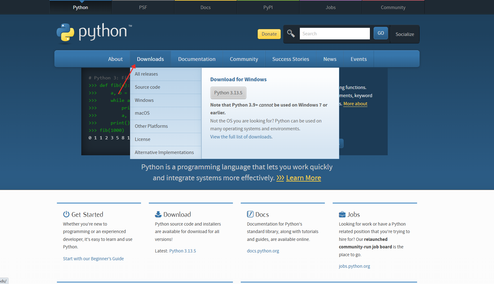
Task: Open the Documentation navigation menu
Action: (x=197, y=59)
